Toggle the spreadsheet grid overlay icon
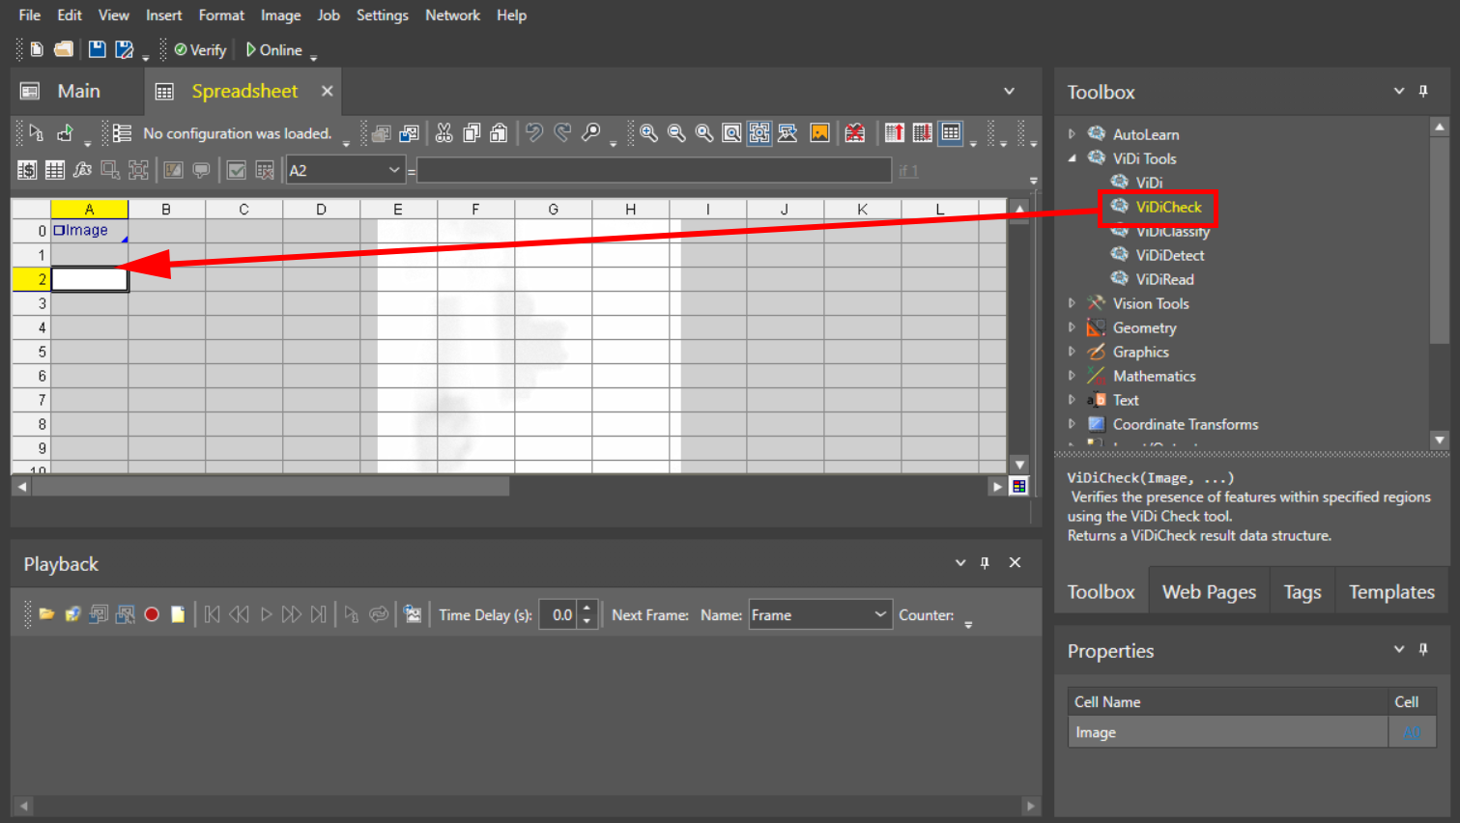The height and width of the screenshot is (823, 1460). coord(951,133)
